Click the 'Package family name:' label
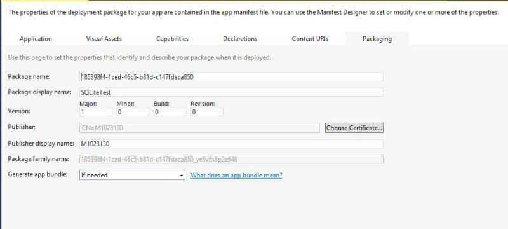508x229 pixels. click(x=39, y=159)
